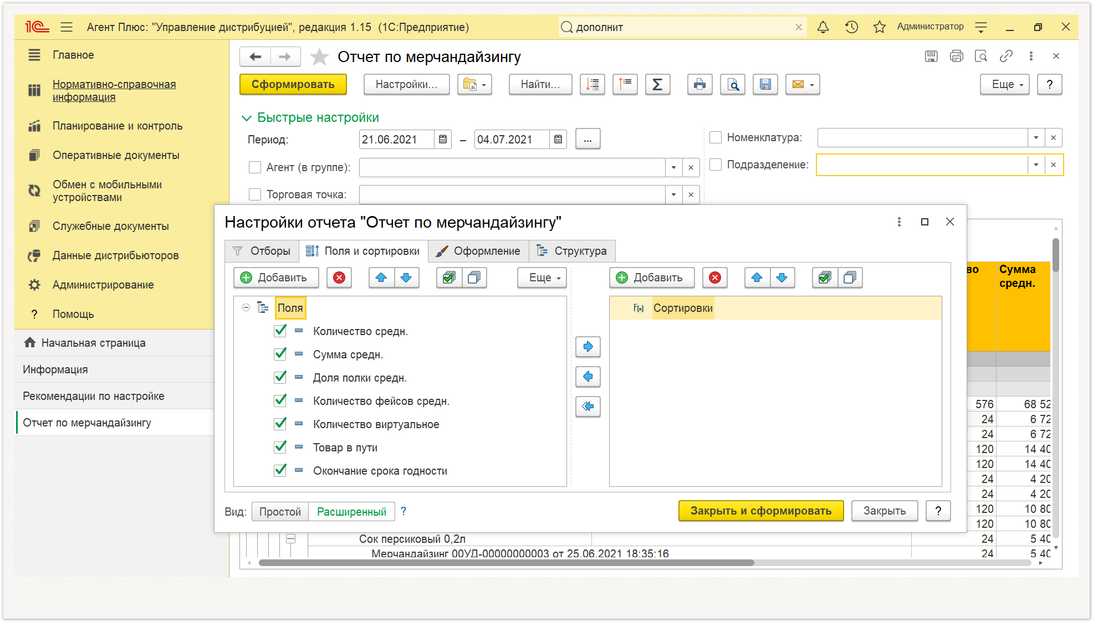Viewport: 1093px width, 622px height.
Task: Click expand all groups toolbar icon
Action: pyautogui.click(x=593, y=84)
